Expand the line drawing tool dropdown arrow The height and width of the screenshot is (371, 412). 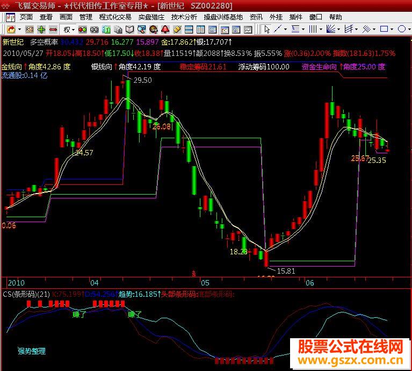285,29
